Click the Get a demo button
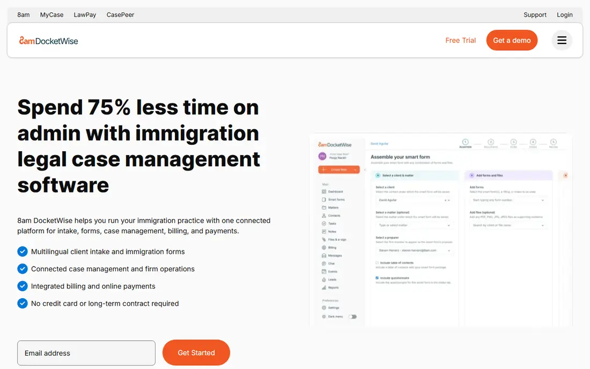This screenshot has height=369, width=590. pos(512,40)
